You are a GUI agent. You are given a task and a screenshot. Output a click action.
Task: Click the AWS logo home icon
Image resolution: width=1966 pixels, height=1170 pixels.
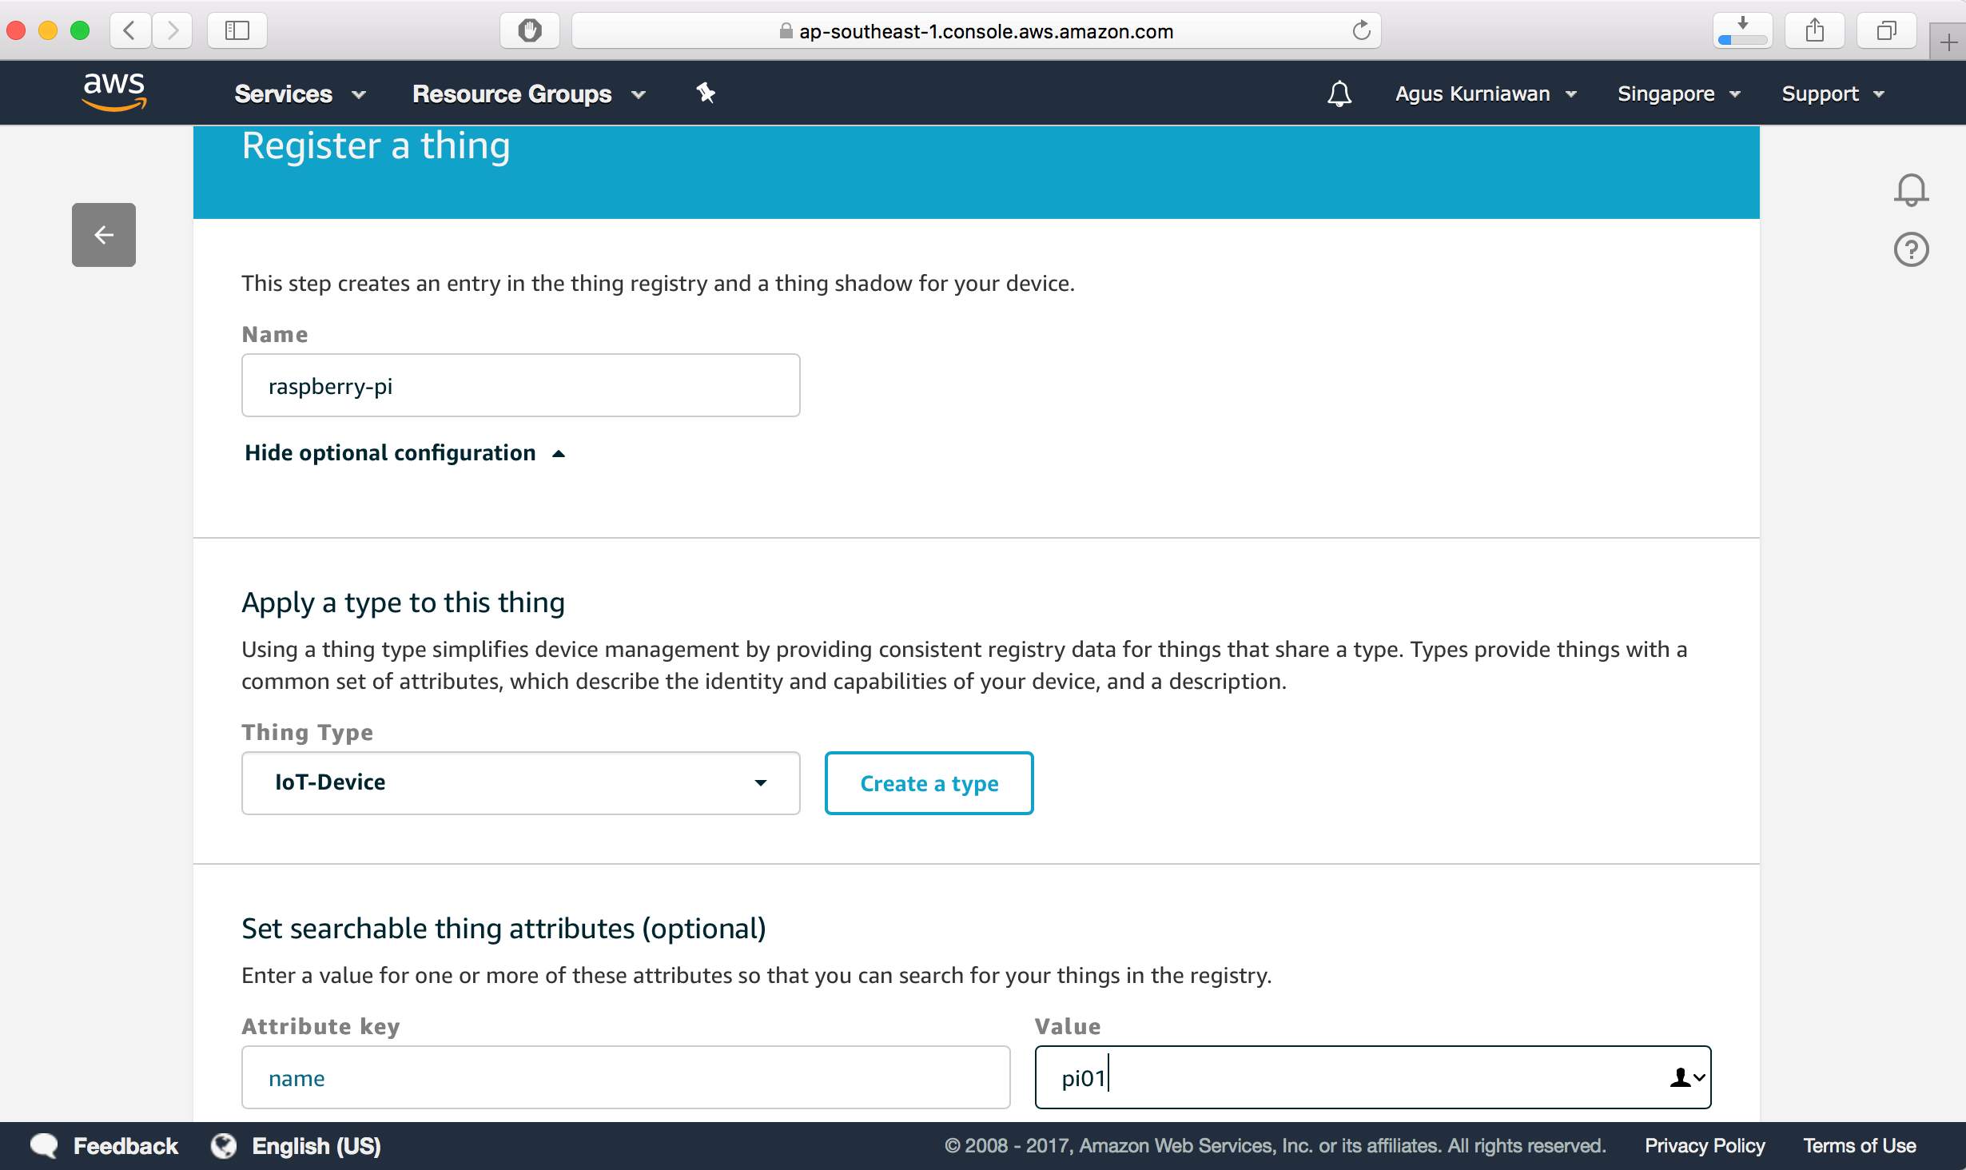[114, 92]
